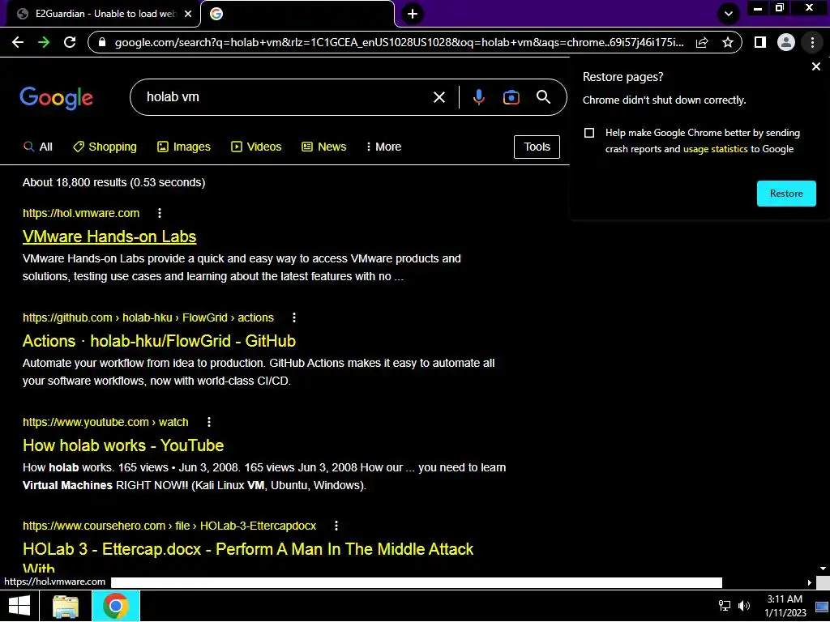The width and height of the screenshot is (830, 622).
Task: Click into the 'holab vm' search field
Action: pos(286,97)
